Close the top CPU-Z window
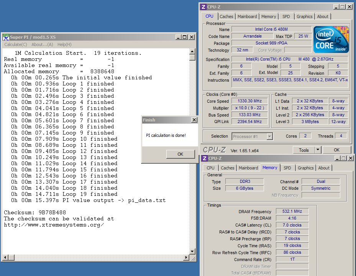 click(349, 7)
